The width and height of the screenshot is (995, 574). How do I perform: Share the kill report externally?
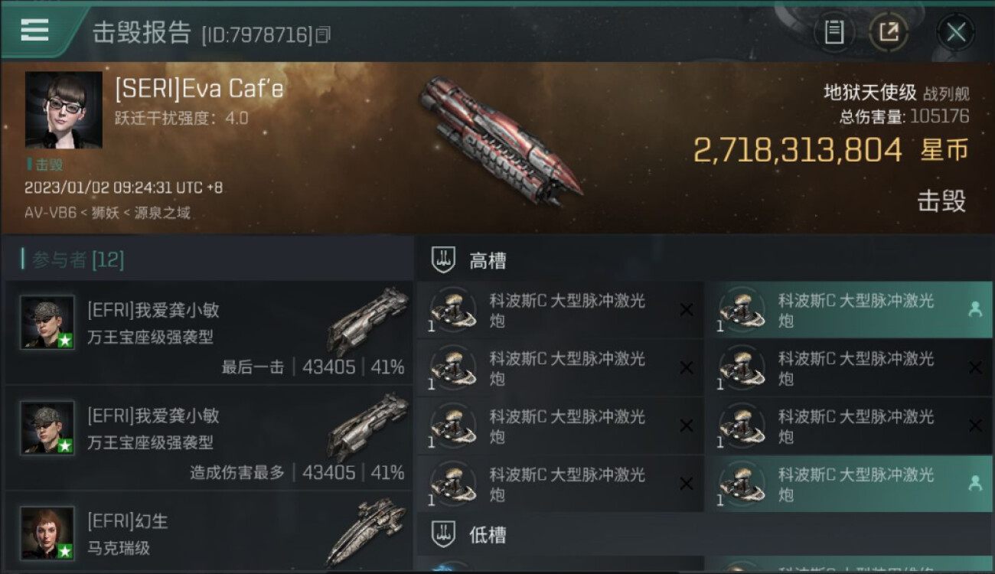[889, 32]
